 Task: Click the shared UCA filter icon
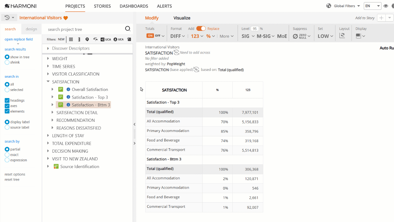point(106,39)
